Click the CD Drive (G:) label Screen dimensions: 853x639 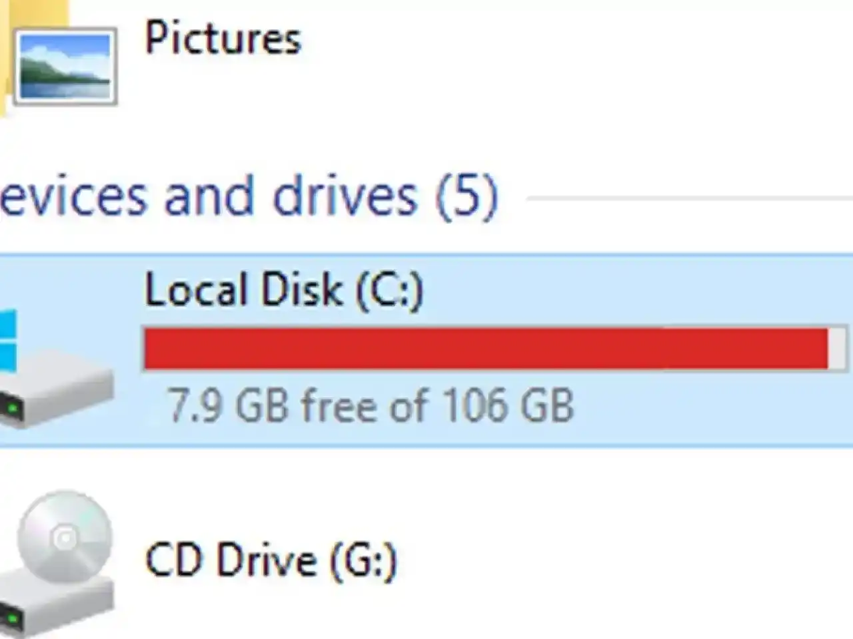(x=271, y=560)
